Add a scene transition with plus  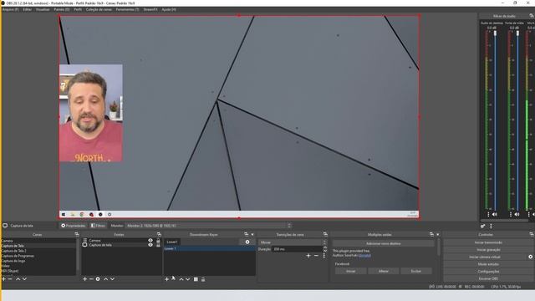[x=308, y=256]
